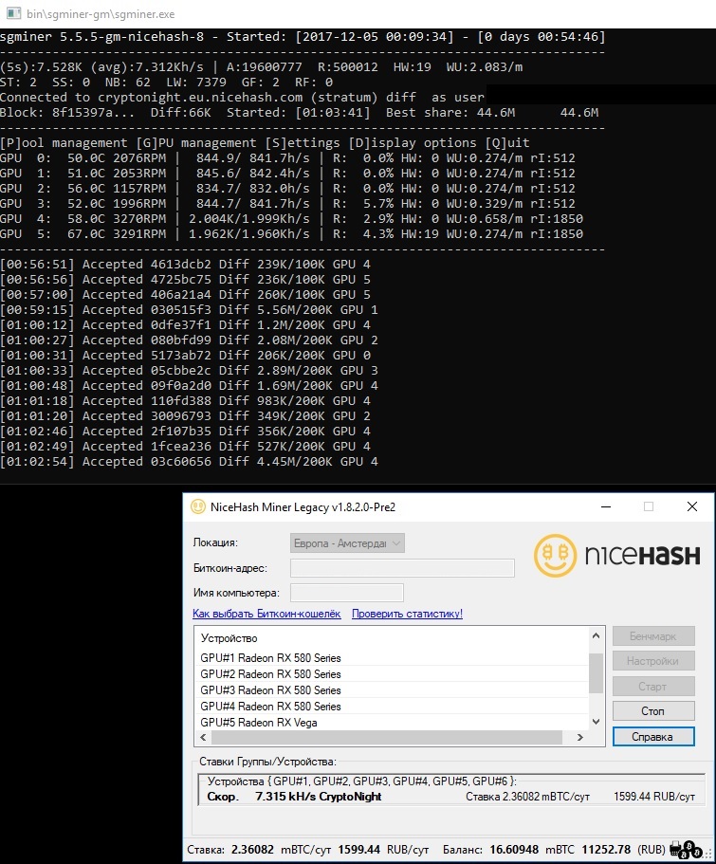
Task: Click cryptonight.eu.nicehash.com in the connection line
Action: (x=200, y=98)
